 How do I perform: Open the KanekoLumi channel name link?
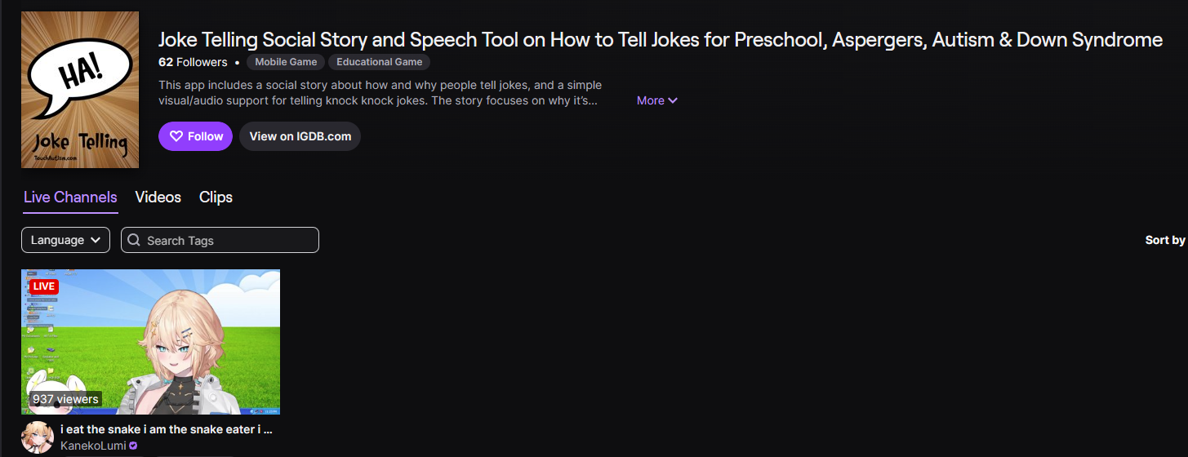click(93, 446)
